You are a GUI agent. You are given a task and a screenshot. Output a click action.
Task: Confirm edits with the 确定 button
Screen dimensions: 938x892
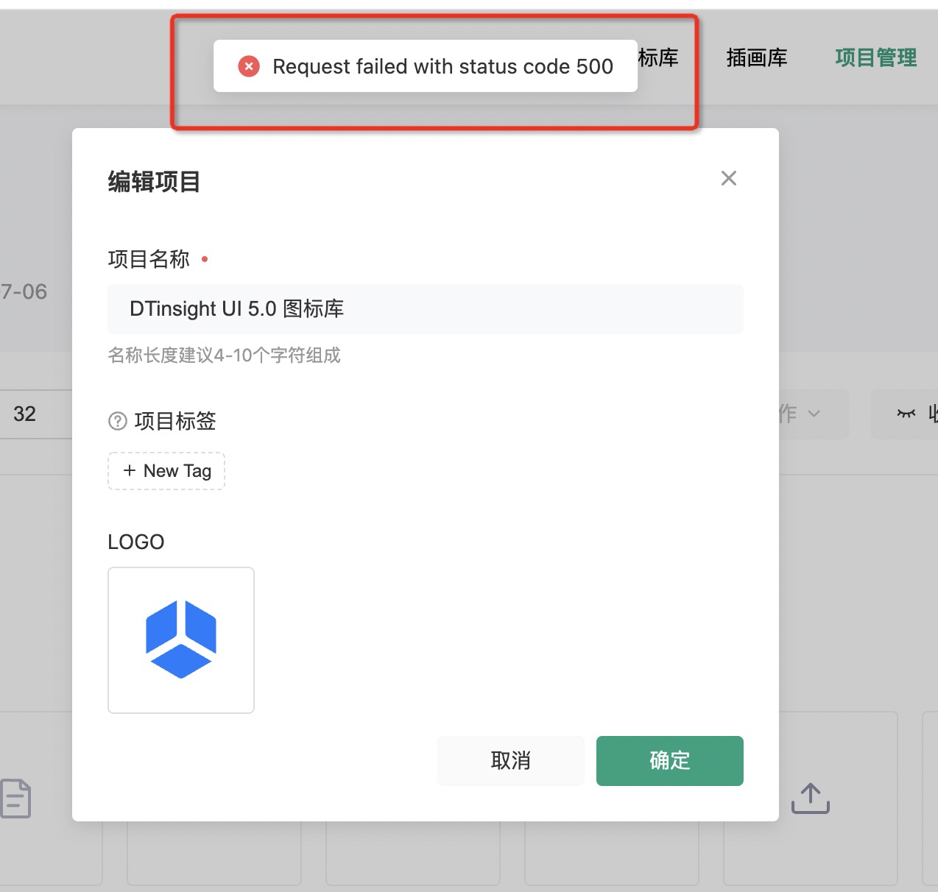coord(669,760)
